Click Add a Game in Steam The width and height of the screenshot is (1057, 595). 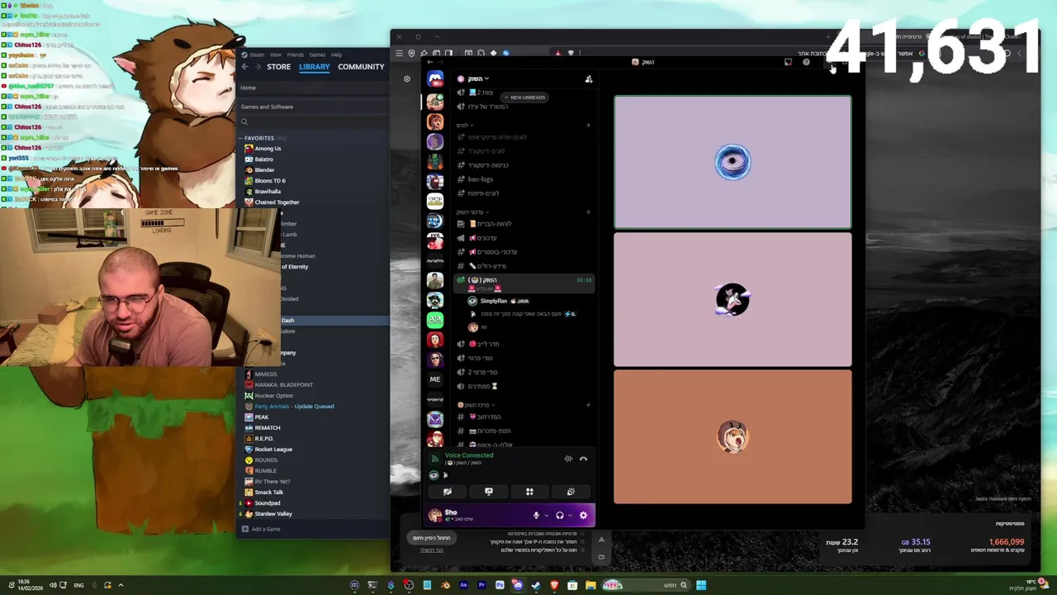click(x=261, y=529)
